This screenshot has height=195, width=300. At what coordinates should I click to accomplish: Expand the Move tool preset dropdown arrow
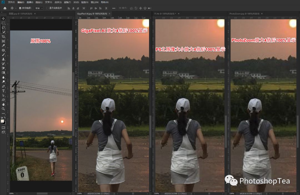pos(16,8)
